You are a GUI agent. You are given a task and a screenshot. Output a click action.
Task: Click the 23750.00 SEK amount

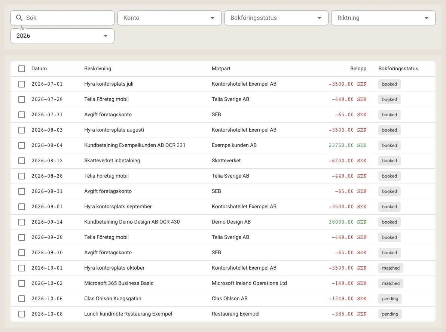[348, 145]
